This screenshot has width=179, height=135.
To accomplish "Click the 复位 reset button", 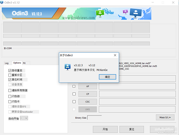I will click(132, 129).
